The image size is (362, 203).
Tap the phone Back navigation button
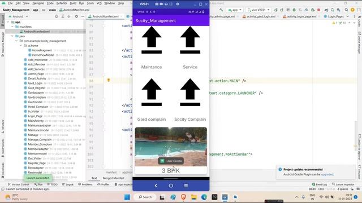[156, 186]
